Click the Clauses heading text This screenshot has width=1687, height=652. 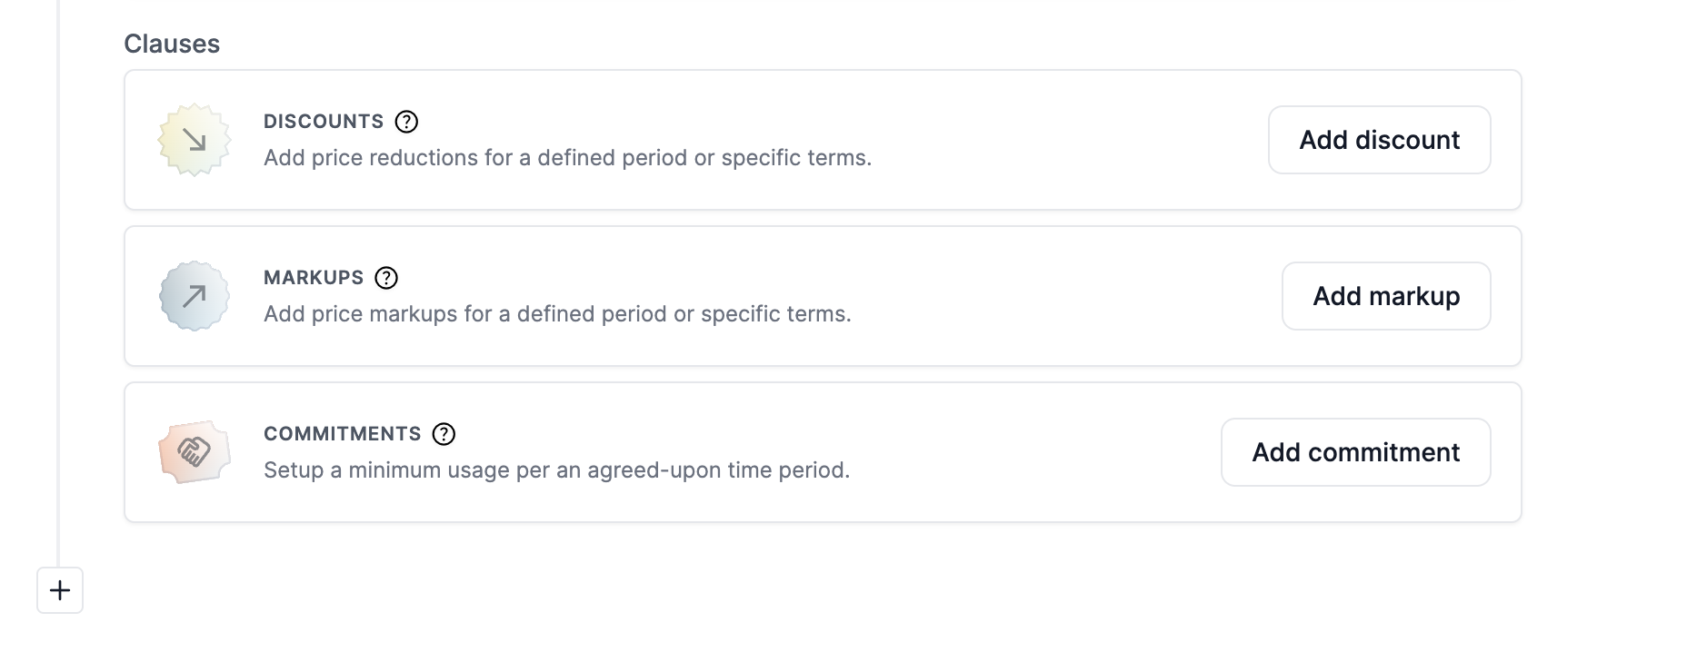point(172,44)
